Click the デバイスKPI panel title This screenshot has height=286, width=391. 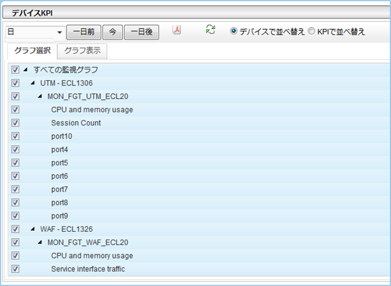click(x=32, y=13)
